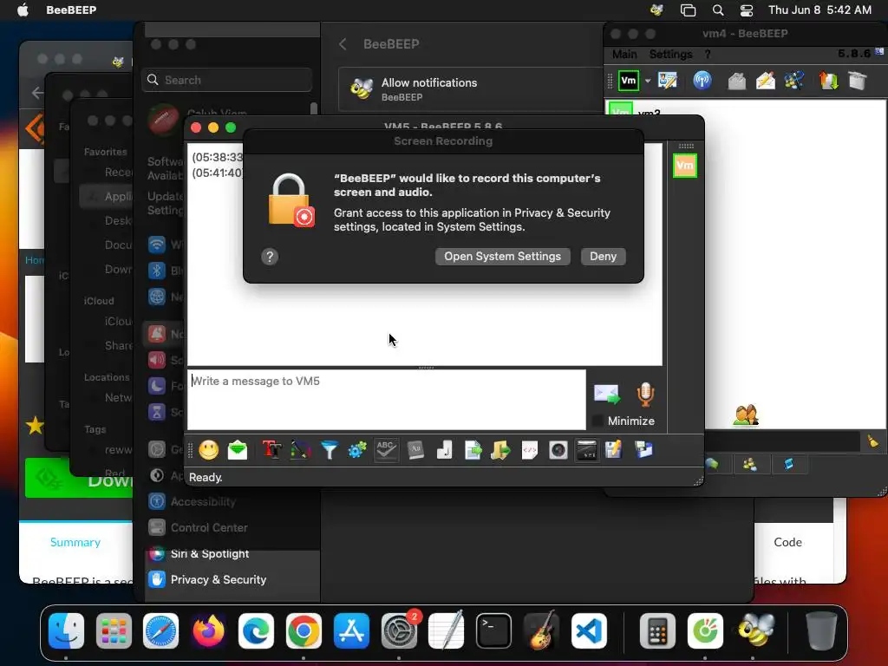Image resolution: width=888 pixels, height=666 pixels.
Task: Open the red TT font chooser
Action: 271,450
